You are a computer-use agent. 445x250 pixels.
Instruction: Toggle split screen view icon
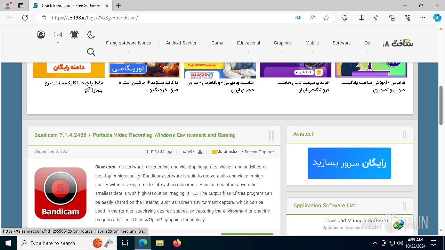point(361,18)
